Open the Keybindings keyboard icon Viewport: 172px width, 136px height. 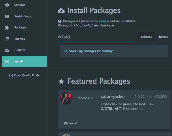click(x=7, y=16)
